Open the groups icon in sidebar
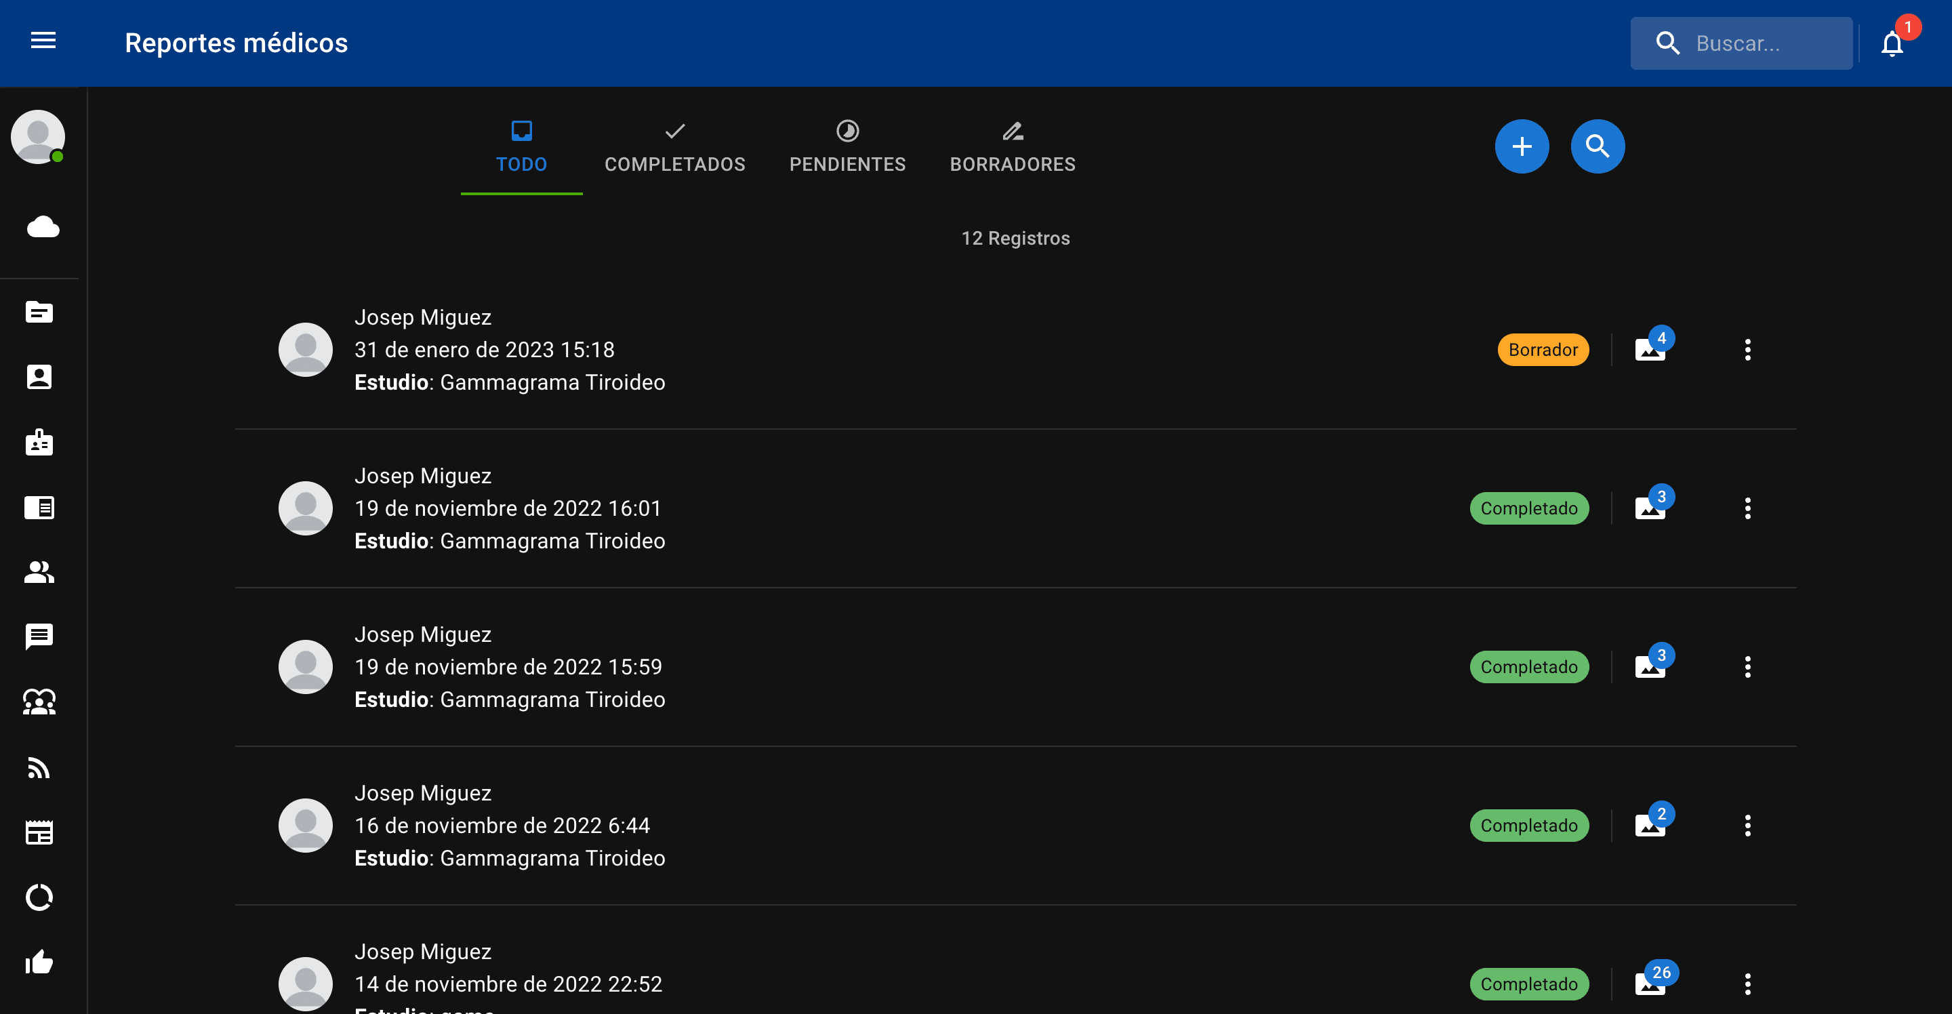The width and height of the screenshot is (1952, 1014). coord(39,702)
